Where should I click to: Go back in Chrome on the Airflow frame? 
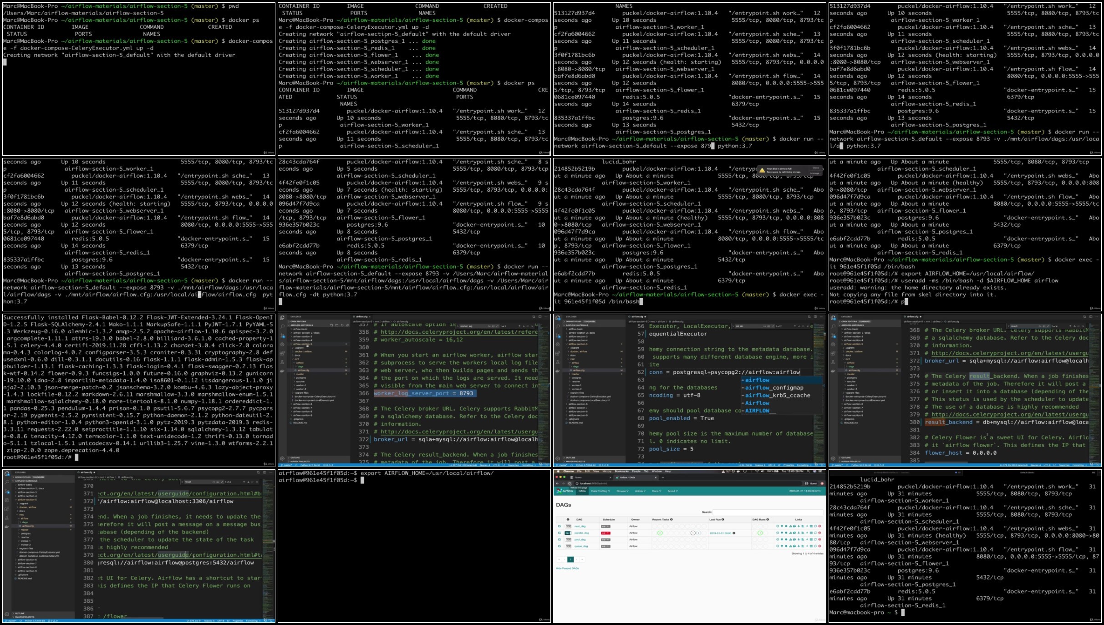click(x=557, y=483)
